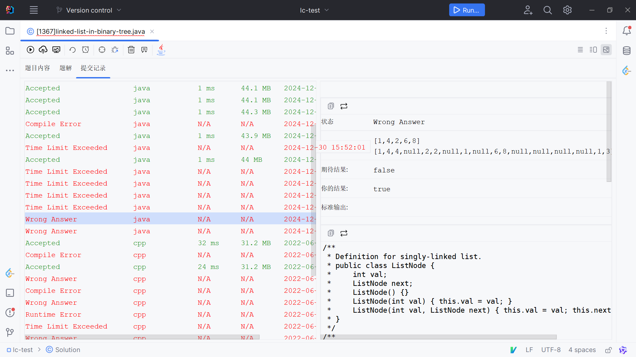The image size is (636, 357).
Task: Switch to editor and preview split view
Action: pos(593,50)
